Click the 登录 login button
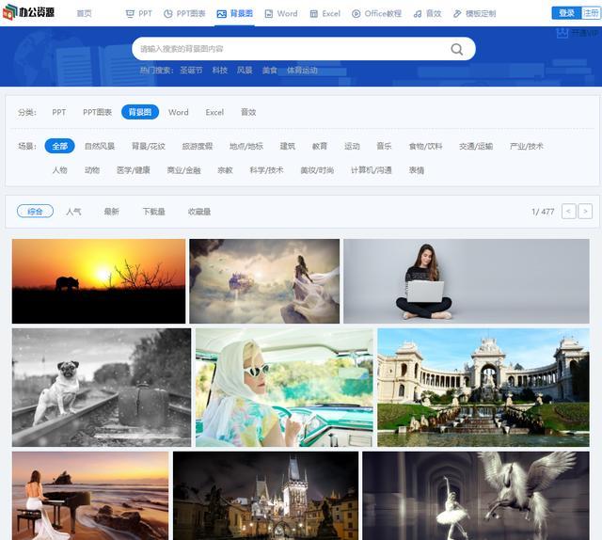 point(566,13)
